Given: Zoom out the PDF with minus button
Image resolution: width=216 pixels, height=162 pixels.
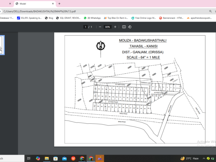Looking at the screenshot, I should 100,27.
